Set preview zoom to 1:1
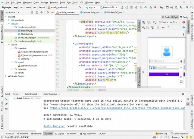Screen dimensions: 194x139 click(181, 77)
